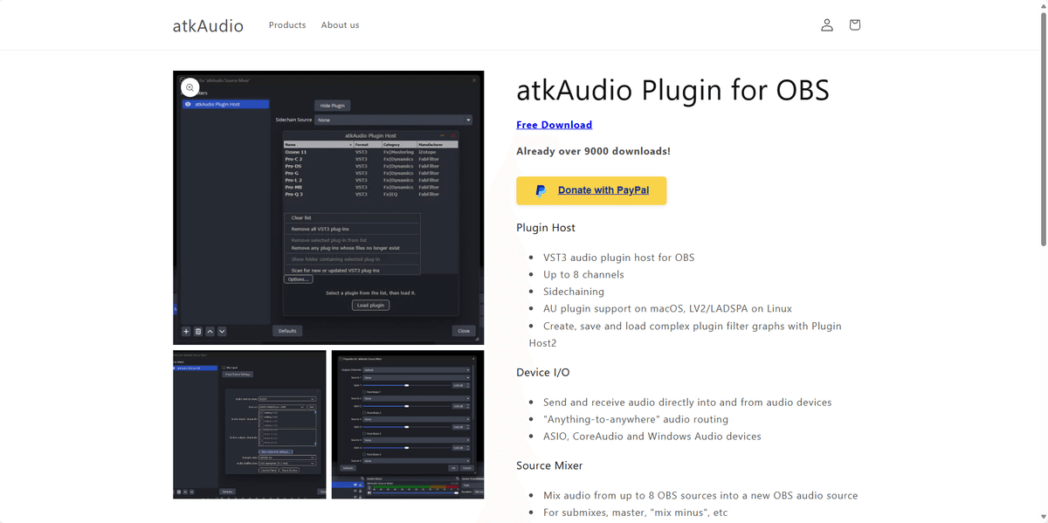Open the shopping cart icon
The image size is (1048, 523).
[x=855, y=24]
